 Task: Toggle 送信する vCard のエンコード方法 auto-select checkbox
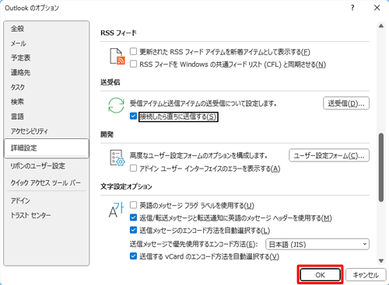[x=133, y=256]
